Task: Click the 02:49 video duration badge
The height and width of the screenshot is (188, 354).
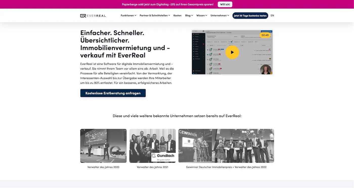Action: click(x=265, y=35)
